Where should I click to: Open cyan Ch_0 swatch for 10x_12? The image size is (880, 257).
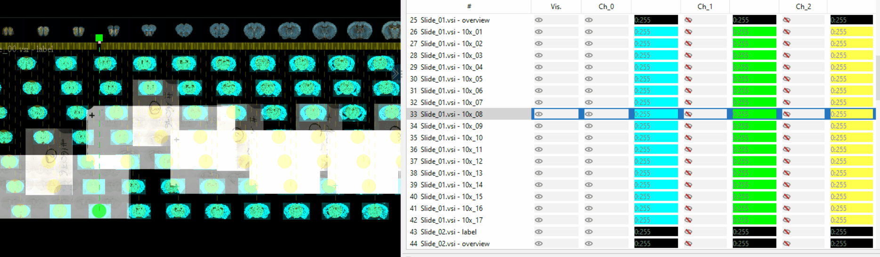656,161
